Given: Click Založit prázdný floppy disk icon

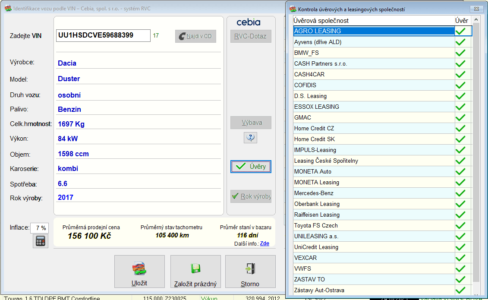Looking at the screenshot, I should (195, 268).
